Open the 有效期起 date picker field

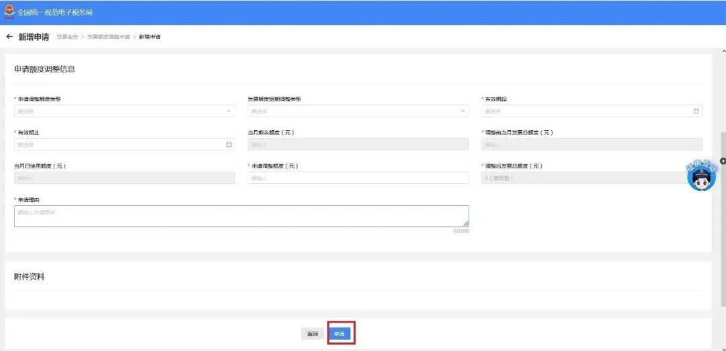(585, 111)
